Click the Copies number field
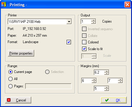The image size is (132, 107). click(x=86, y=21)
